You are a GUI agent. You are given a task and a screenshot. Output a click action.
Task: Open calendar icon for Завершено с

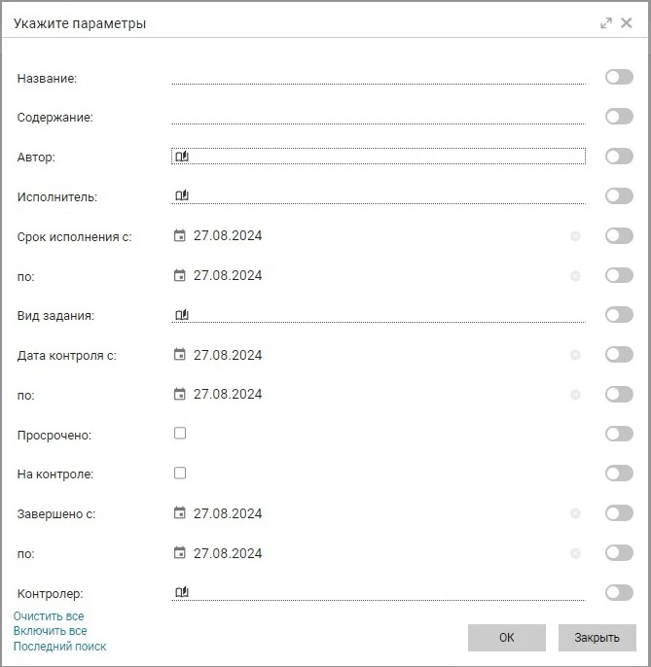(x=180, y=513)
